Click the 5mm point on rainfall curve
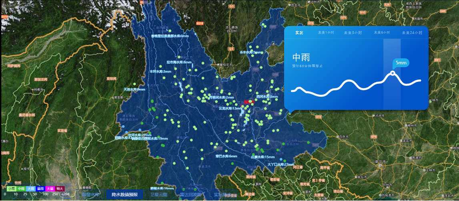Image resolution: width=459 pixels, height=201 pixels. (x=393, y=73)
